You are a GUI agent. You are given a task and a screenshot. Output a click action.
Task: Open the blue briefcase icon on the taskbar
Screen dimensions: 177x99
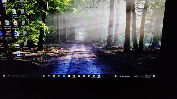[x=64, y=76]
